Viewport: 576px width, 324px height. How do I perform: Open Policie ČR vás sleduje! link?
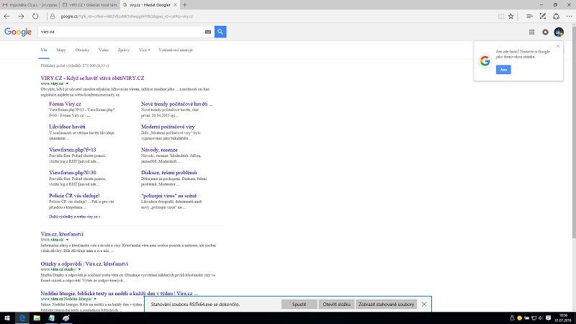tap(74, 196)
